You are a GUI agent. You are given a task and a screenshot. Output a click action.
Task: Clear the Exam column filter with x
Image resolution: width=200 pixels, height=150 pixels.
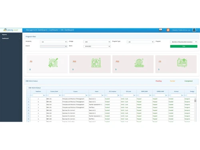pyautogui.click(x=102, y=95)
